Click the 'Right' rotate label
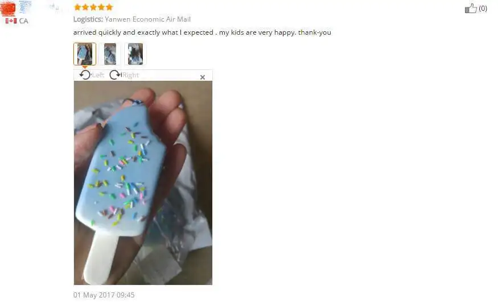 (130, 75)
